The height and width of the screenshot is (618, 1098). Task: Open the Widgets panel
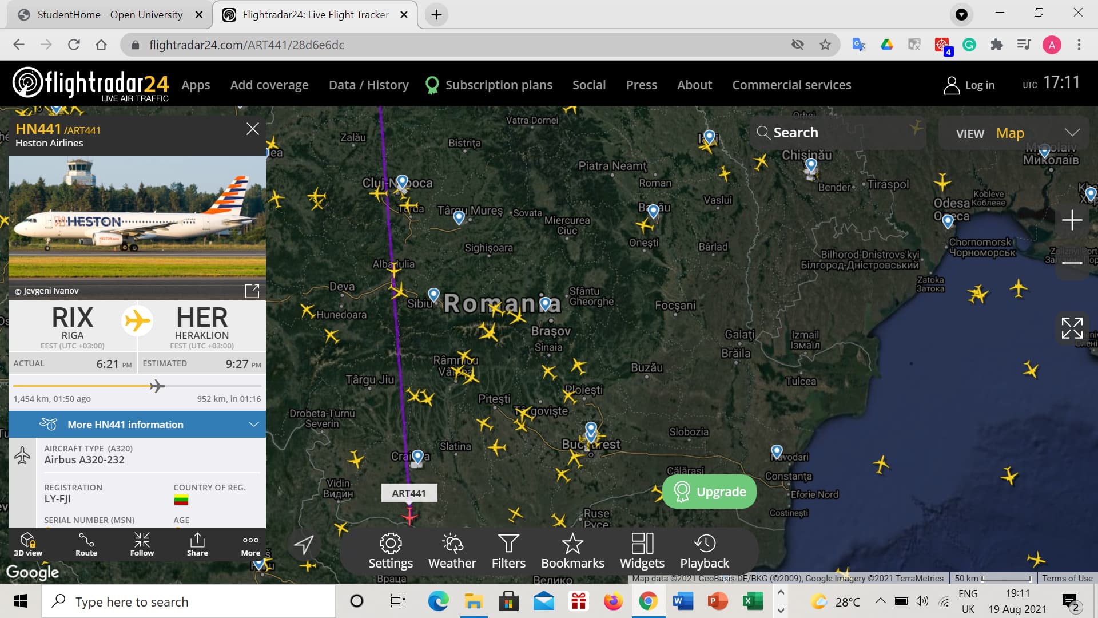[642, 552]
